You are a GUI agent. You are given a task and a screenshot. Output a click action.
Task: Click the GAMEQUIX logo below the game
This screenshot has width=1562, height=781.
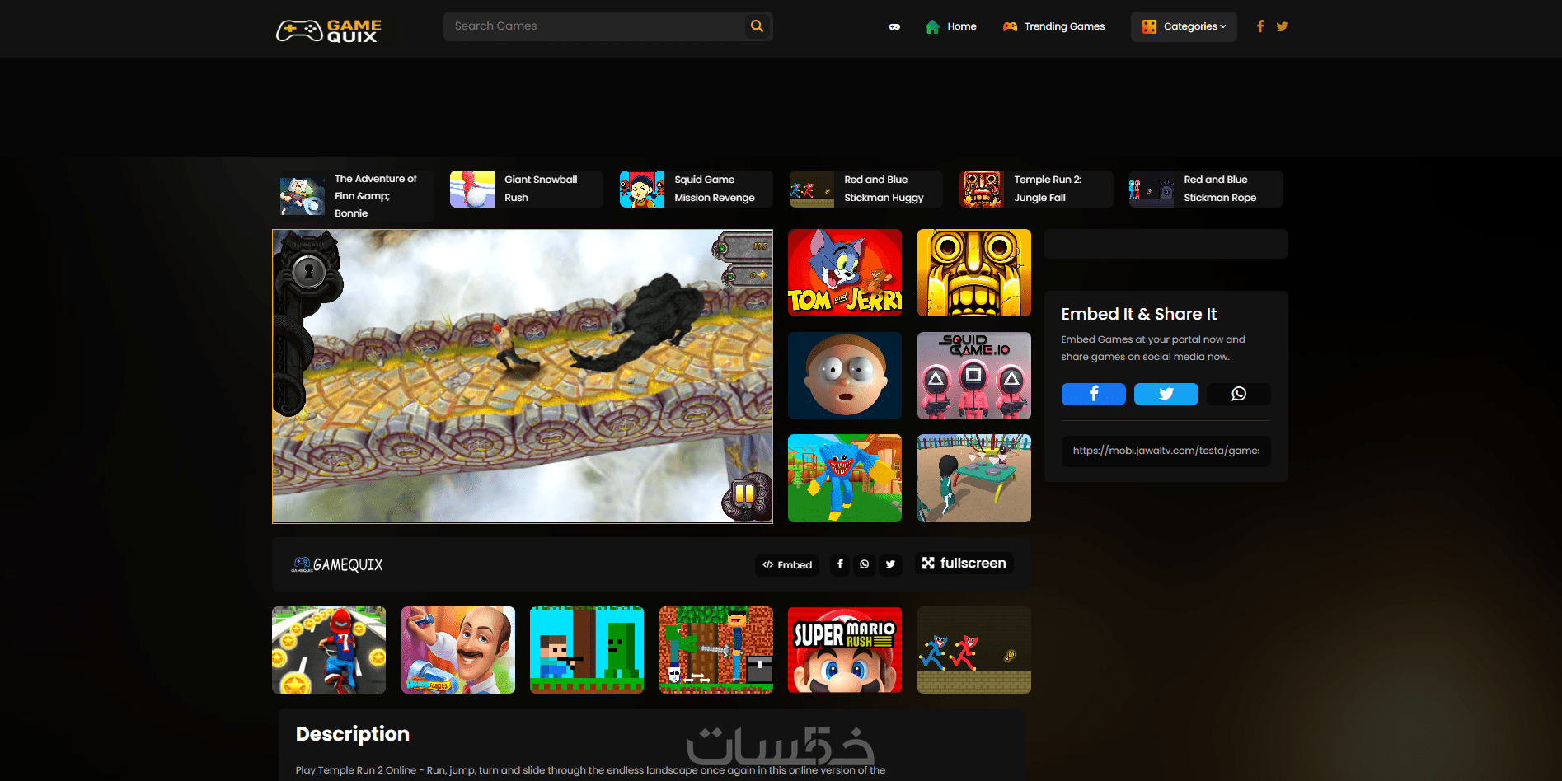coord(337,564)
